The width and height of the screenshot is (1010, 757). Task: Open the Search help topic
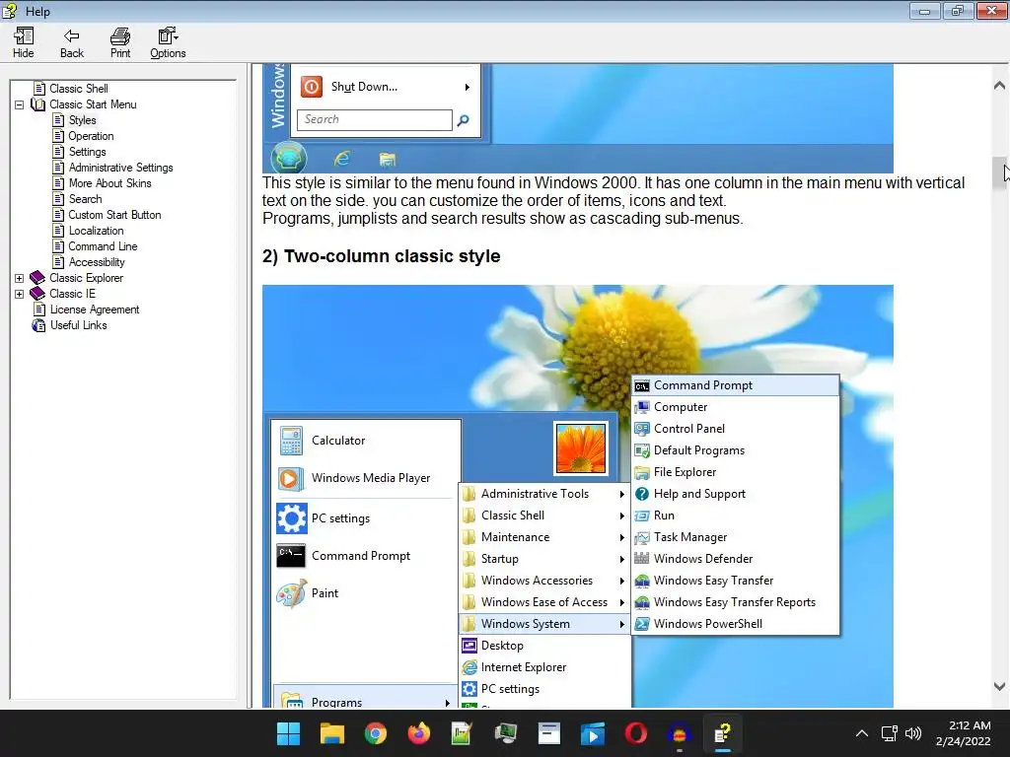[85, 199]
